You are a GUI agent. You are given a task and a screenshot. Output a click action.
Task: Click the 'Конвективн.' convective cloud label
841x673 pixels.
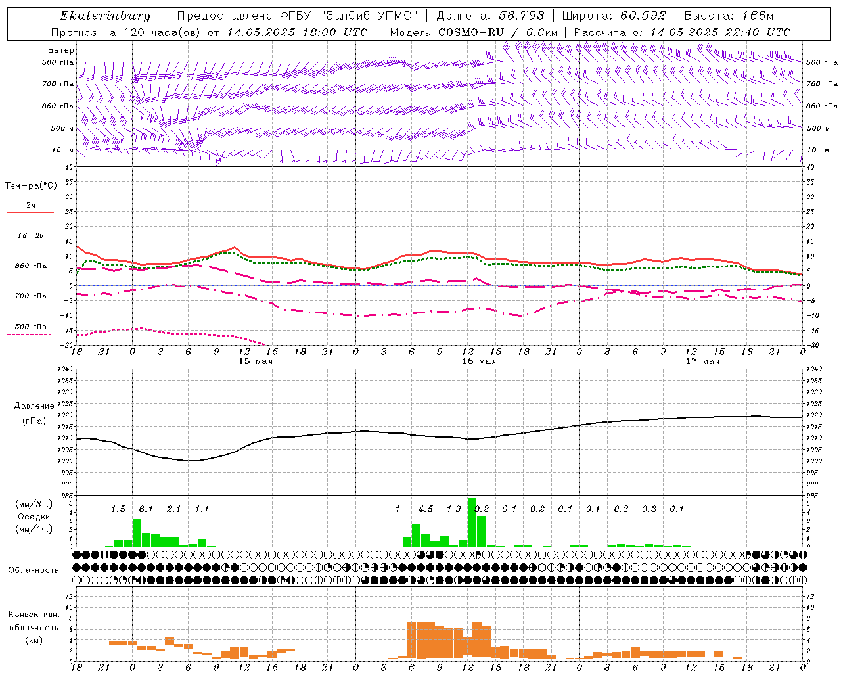point(34,615)
